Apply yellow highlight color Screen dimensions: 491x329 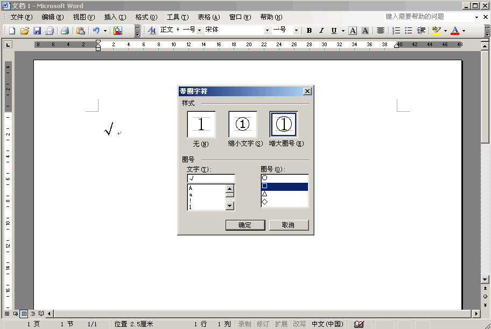[x=436, y=30]
